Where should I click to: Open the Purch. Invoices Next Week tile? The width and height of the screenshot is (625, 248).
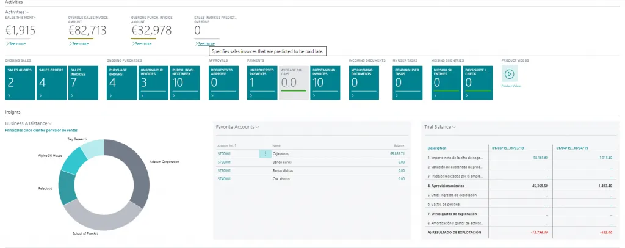click(184, 82)
